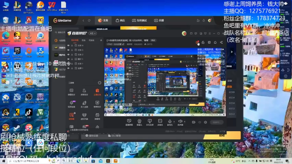This screenshot has height=164, width=292.
Task: Click the WeGame search input field
Action: click(x=60, y=32)
